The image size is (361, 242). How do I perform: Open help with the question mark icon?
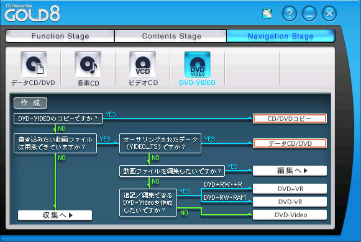coord(290,14)
